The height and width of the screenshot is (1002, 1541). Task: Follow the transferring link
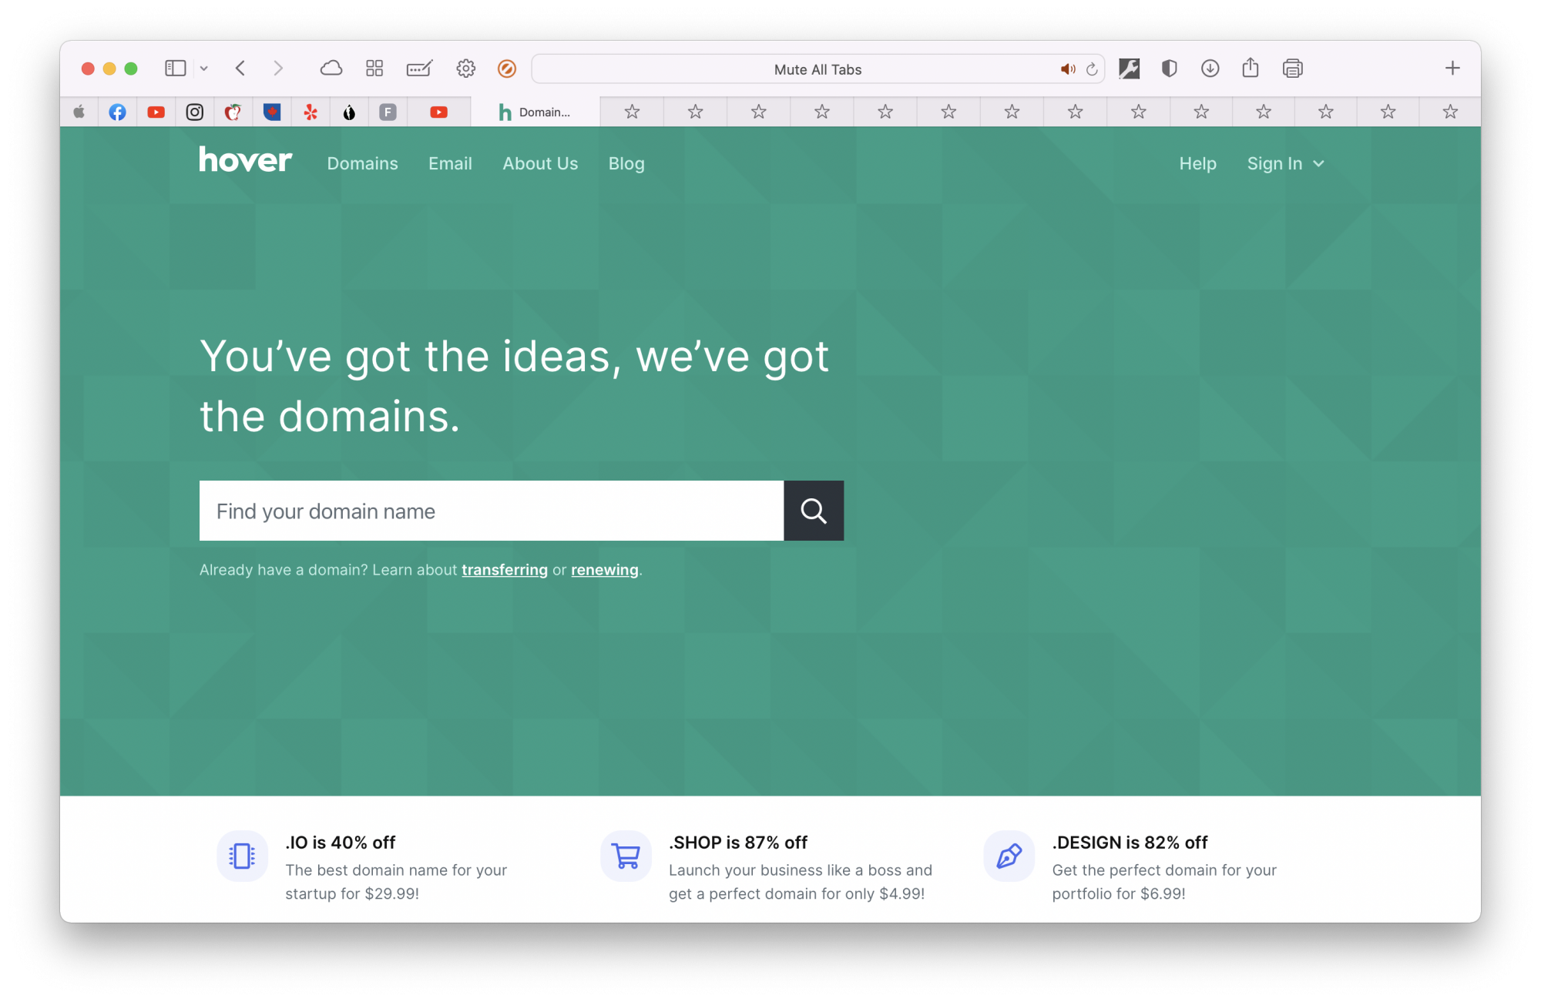[x=505, y=570]
